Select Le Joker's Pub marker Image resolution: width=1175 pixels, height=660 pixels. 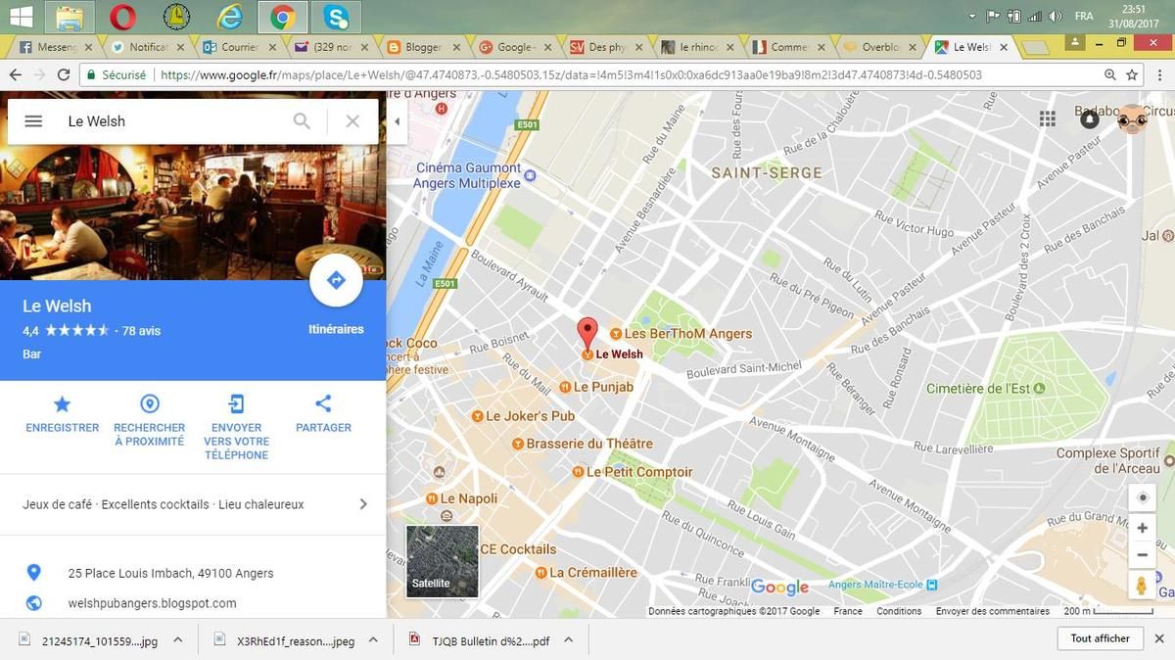click(522, 416)
